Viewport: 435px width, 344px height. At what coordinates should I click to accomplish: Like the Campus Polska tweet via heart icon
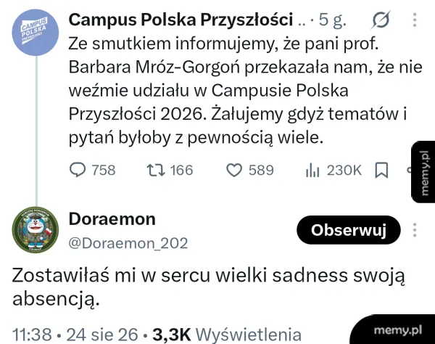tap(234, 171)
